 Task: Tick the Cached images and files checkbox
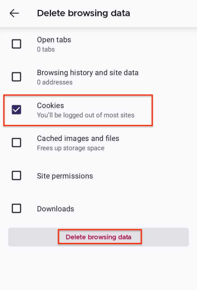(x=16, y=143)
